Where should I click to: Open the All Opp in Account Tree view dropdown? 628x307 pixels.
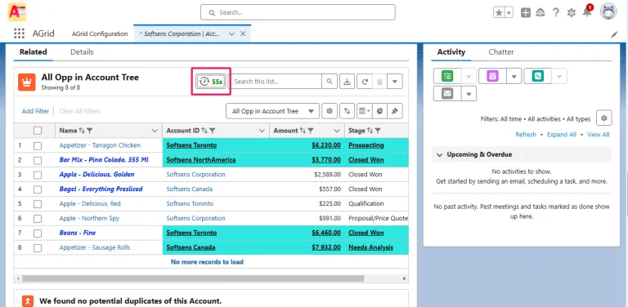coord(273,111)
